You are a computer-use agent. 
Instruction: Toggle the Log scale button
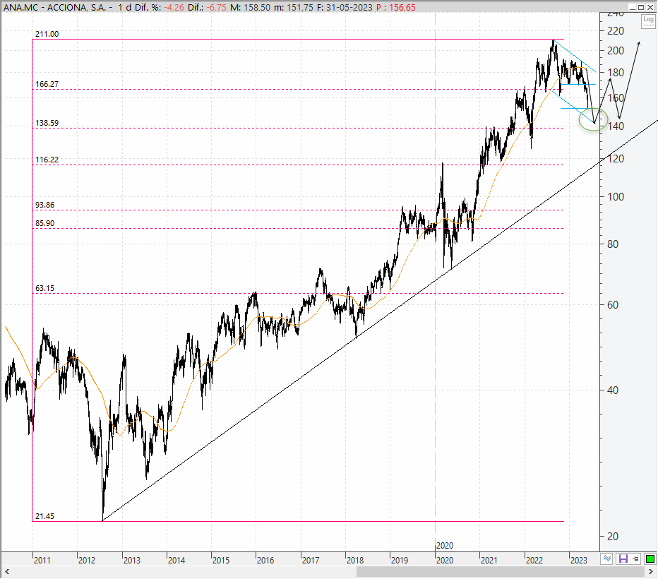coord(648,21)
